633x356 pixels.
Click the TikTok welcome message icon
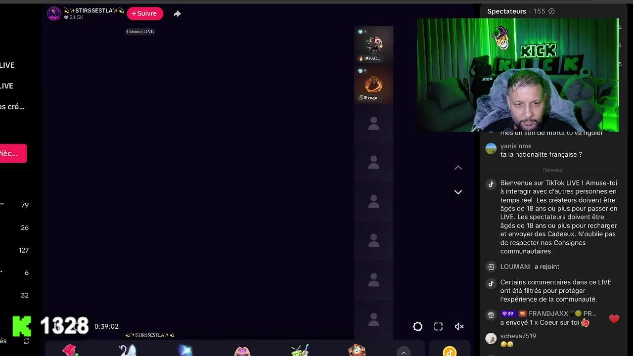491,184
